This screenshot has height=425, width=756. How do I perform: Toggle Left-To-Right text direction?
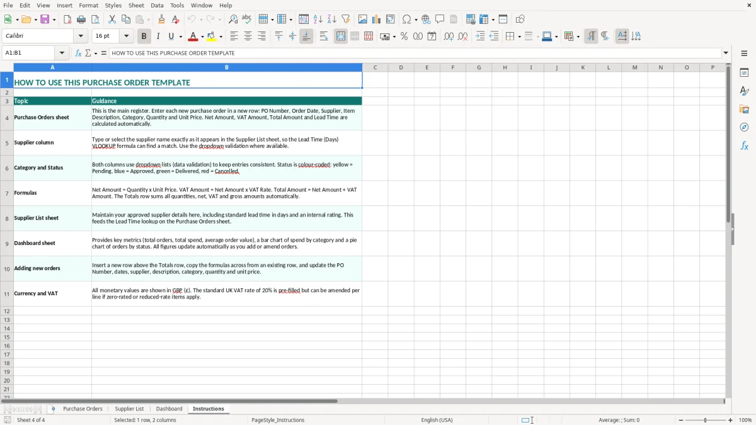click(591, 37)
